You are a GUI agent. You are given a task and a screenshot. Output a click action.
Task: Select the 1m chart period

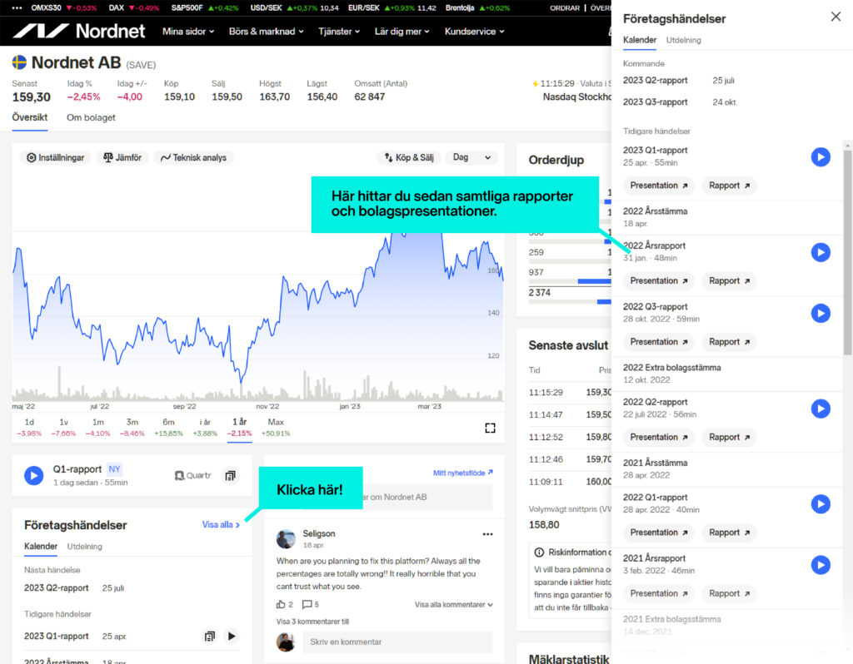tap(98, 428)
